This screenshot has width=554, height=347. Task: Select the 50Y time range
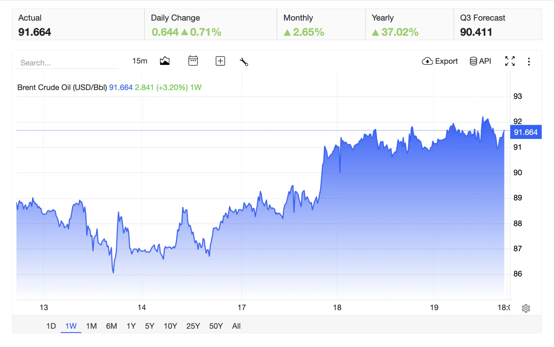pos(216,326)
